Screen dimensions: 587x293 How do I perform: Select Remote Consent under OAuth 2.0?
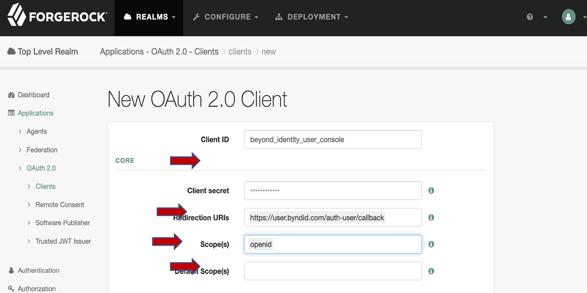tap(60, 205)
